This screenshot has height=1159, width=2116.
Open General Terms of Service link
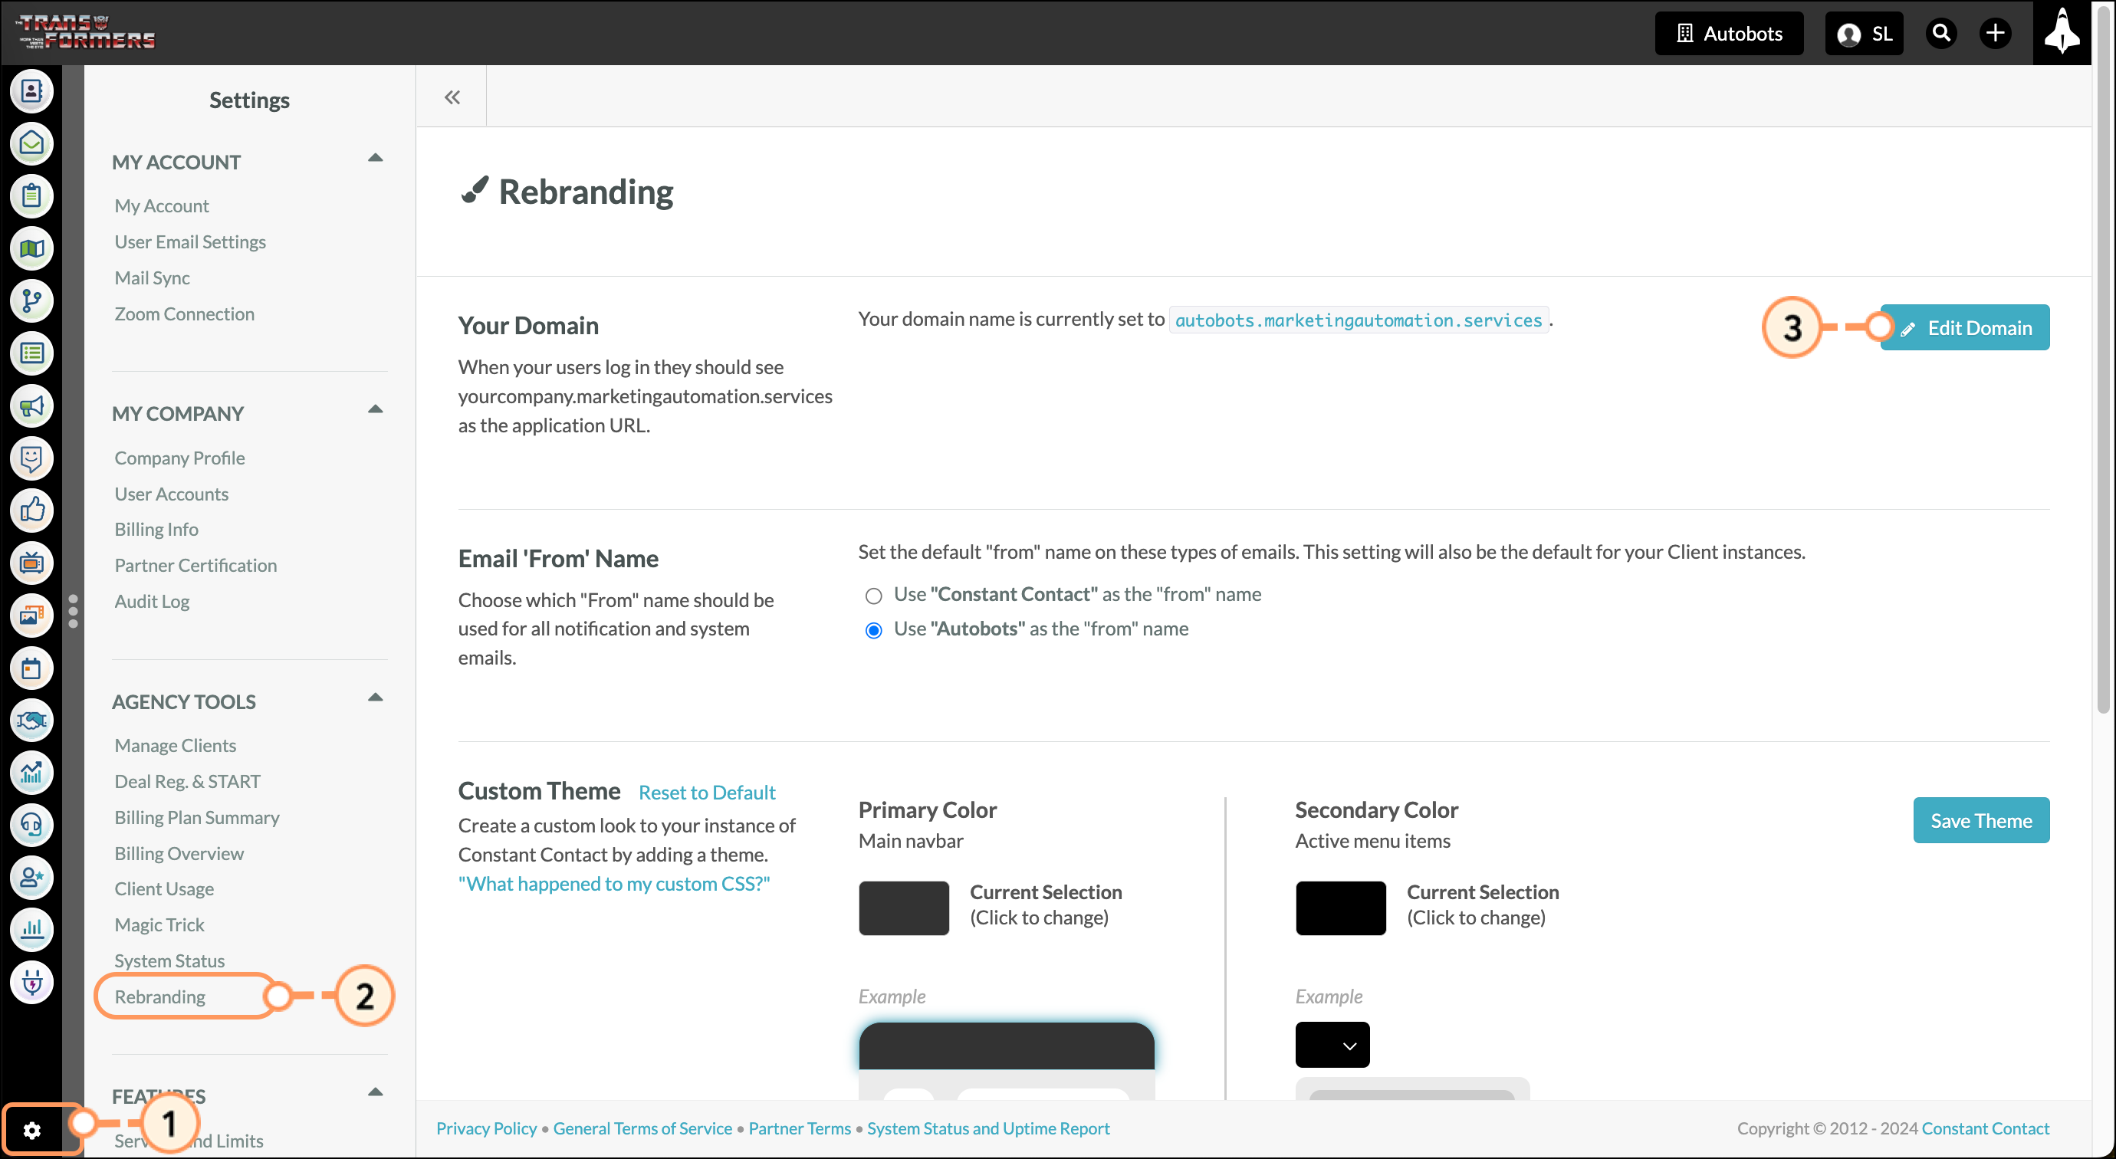pos(642,1128)
